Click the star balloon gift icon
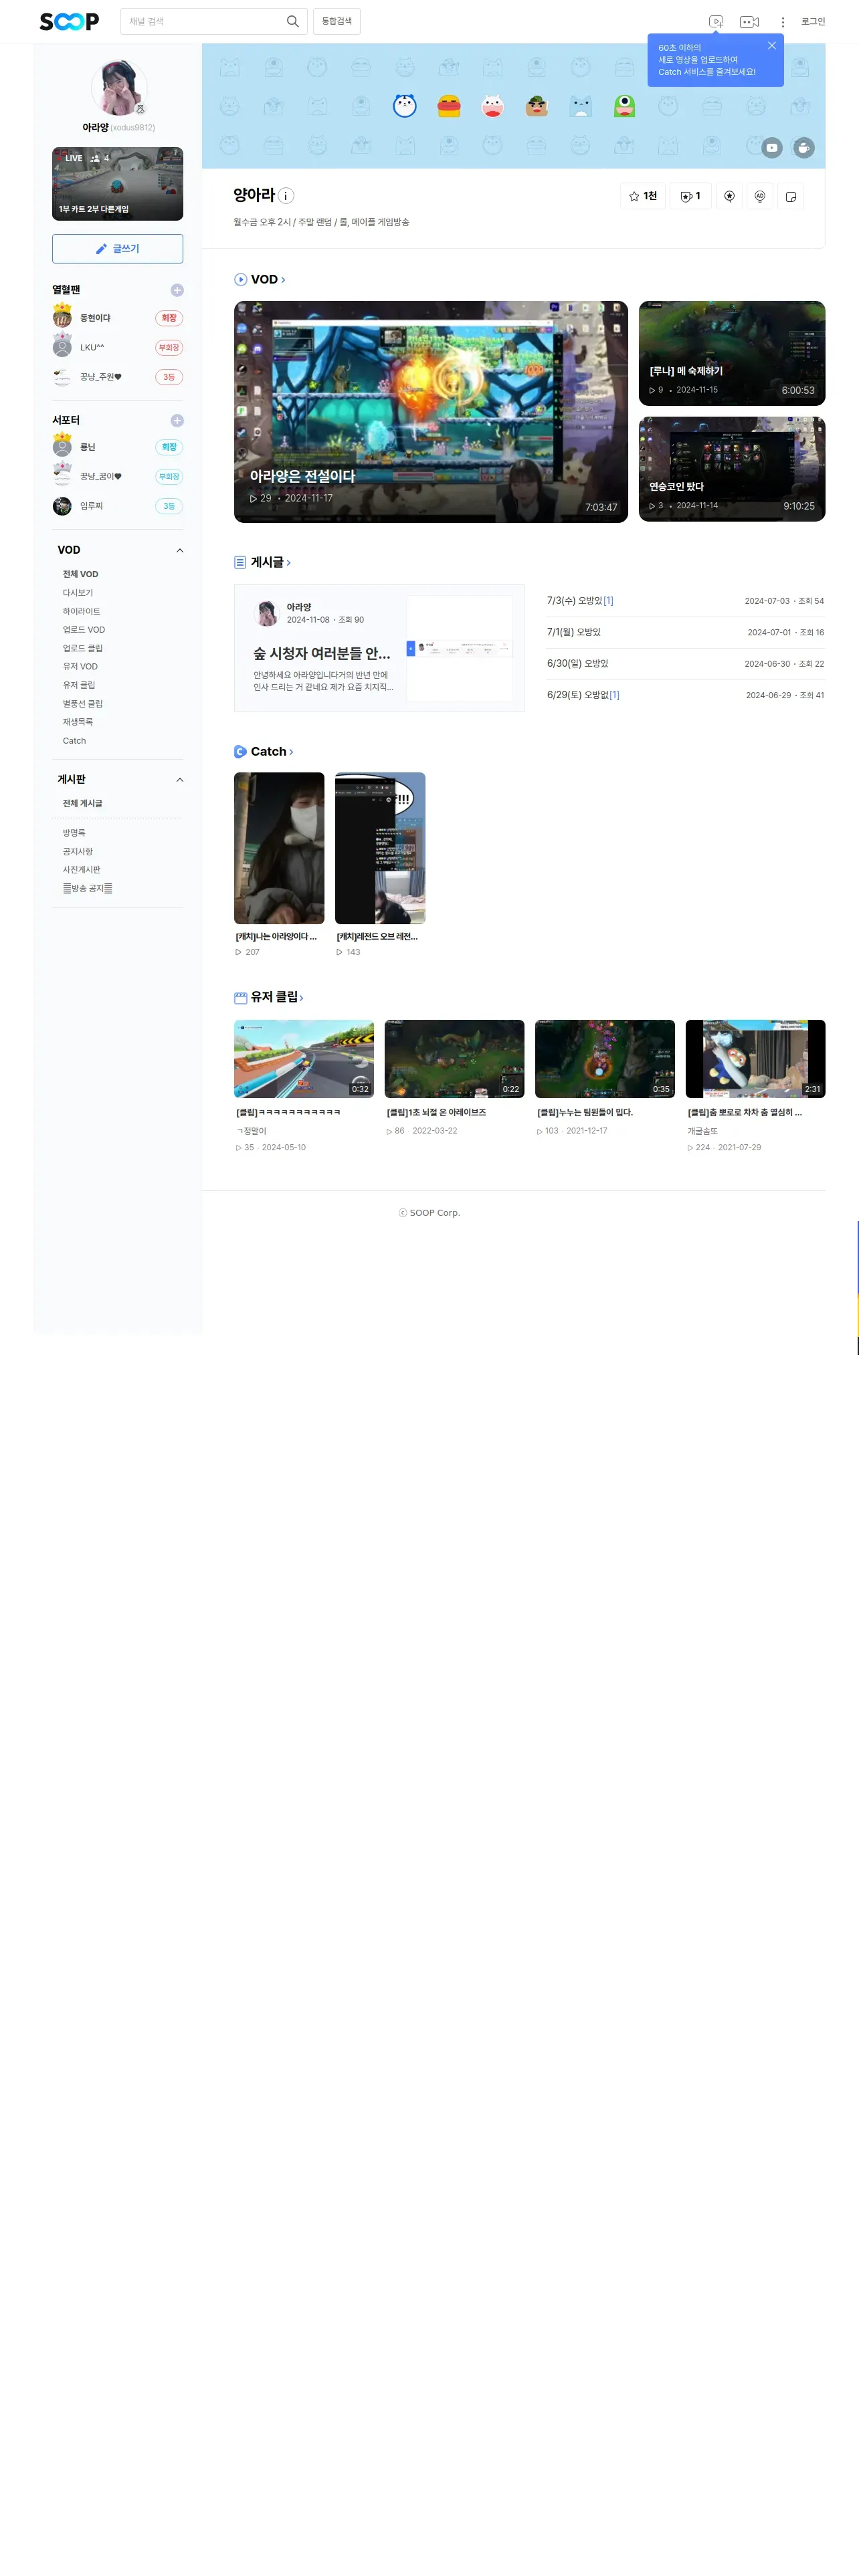Viewport: 859px width, 2576px height. [x=729, y=196]
